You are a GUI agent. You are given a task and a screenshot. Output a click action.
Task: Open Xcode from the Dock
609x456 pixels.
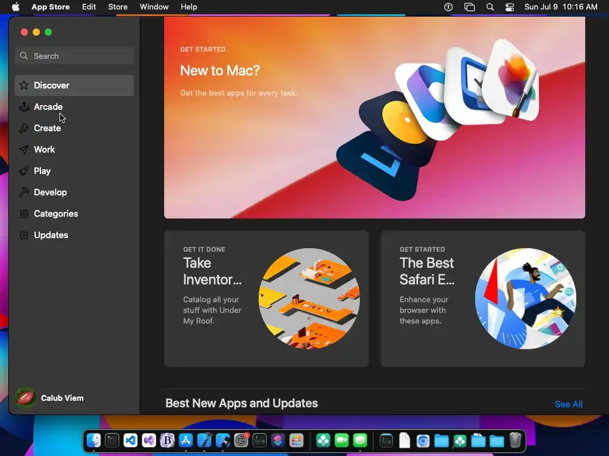[205, 441]
